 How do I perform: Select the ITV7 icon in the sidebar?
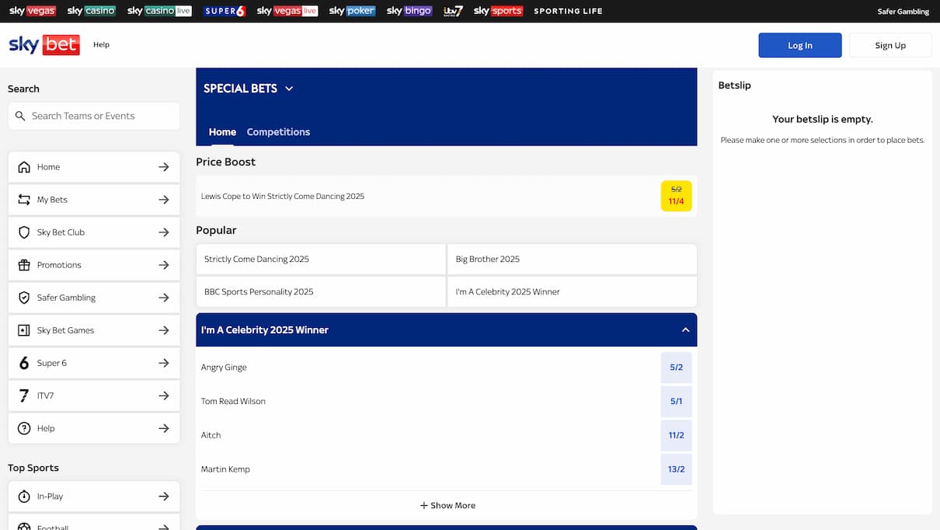click(x=23, y=395)
